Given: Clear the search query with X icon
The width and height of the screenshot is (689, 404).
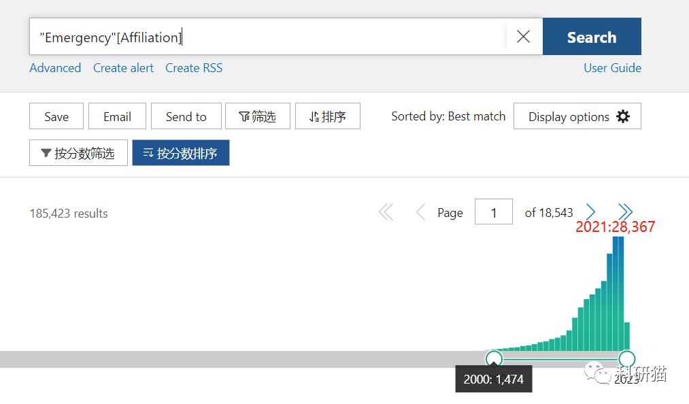Looking at the screenshot, I should click(523, 37).
